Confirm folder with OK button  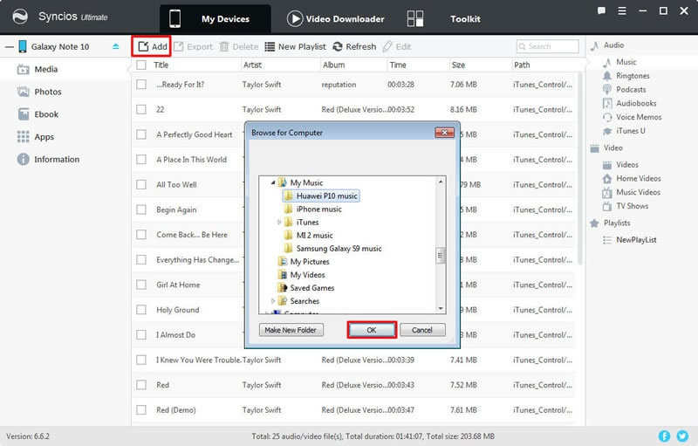pyautogui.click(x=372, y=330)
